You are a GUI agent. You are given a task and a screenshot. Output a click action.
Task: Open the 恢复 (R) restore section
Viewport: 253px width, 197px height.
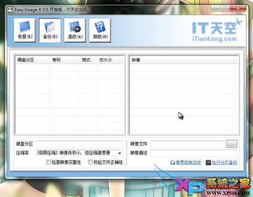click(x=25, y=30)
